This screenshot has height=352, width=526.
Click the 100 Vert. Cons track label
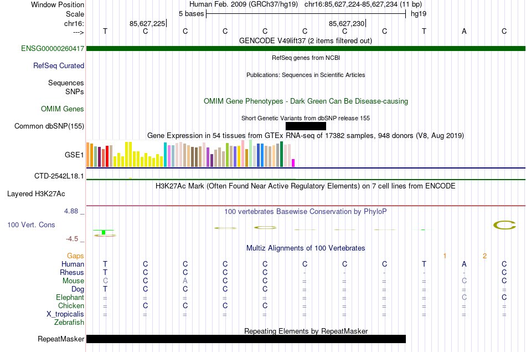tap(31, 225)
